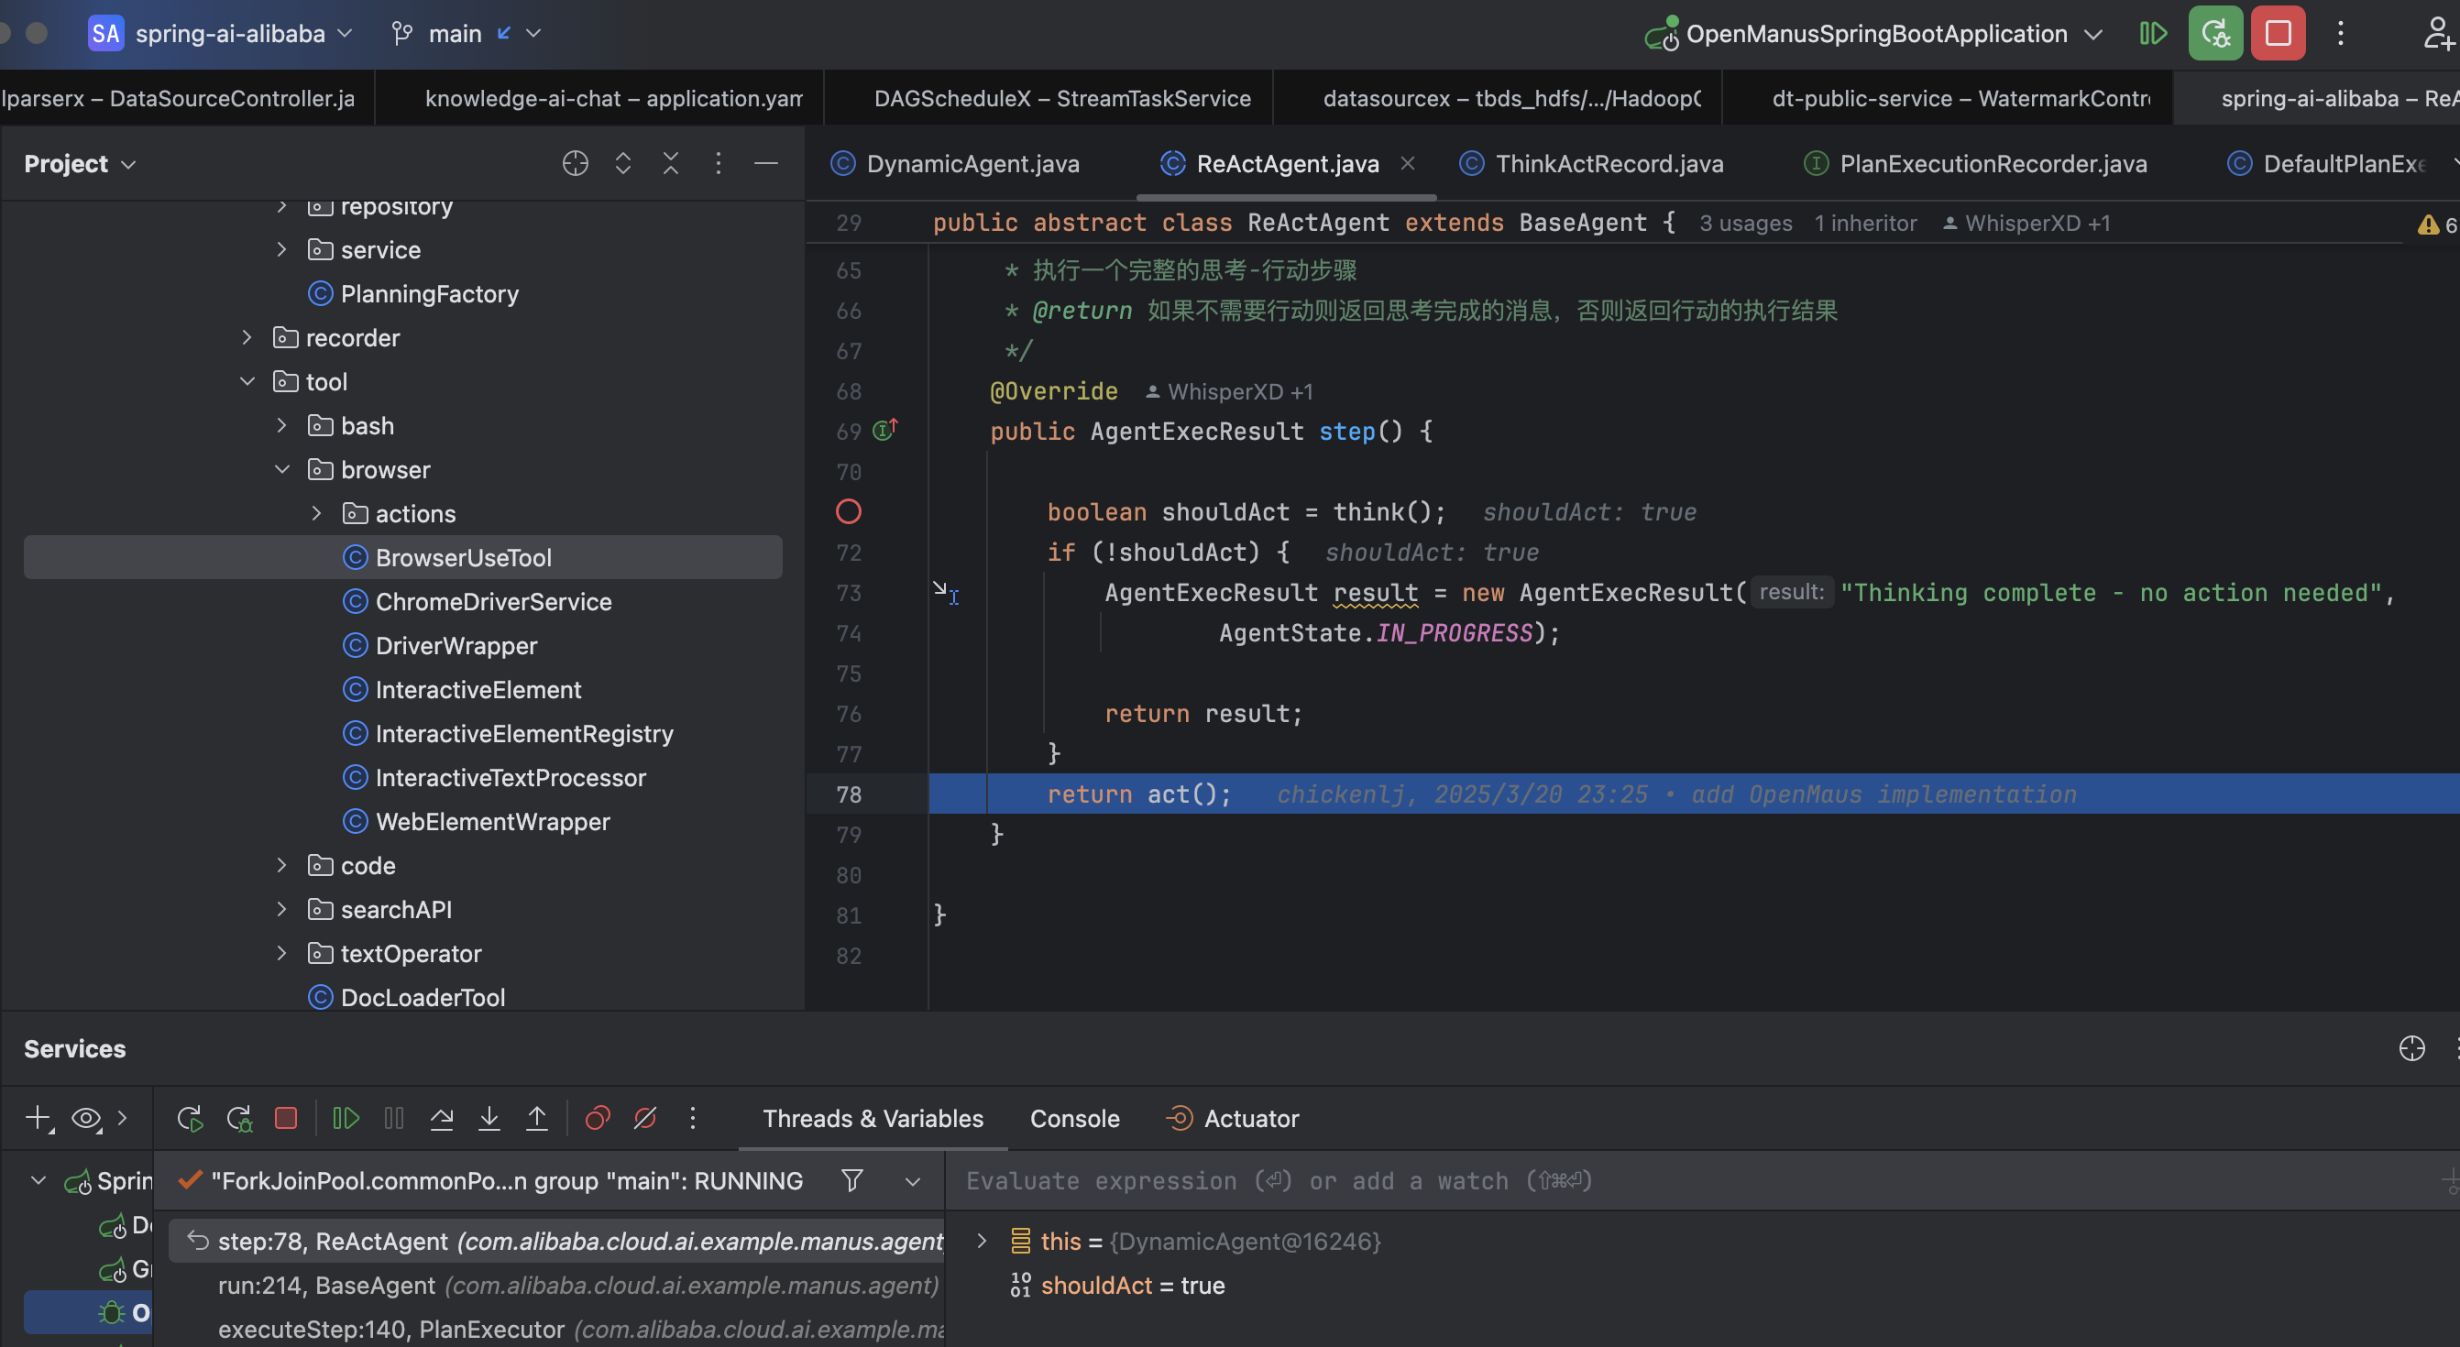Click the Resume Program debugger icon
This screenshot has width=2460, height=1347.
(345, 1118)
